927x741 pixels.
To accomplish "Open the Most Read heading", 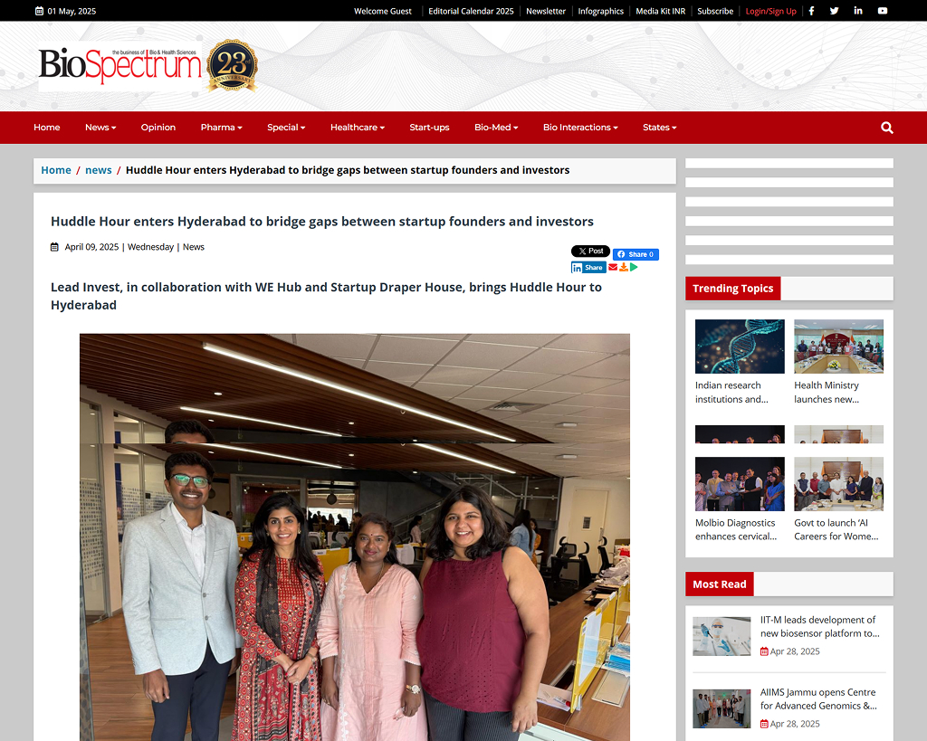I will tap(720, 584).
